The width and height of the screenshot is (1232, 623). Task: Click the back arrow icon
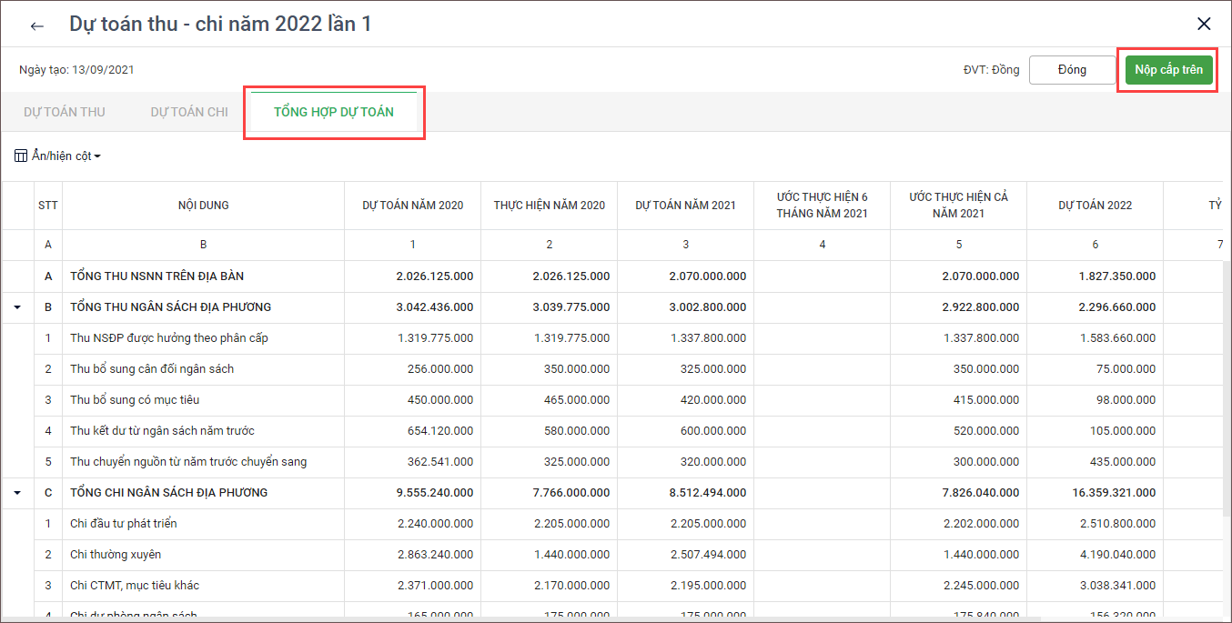(37, 25)
